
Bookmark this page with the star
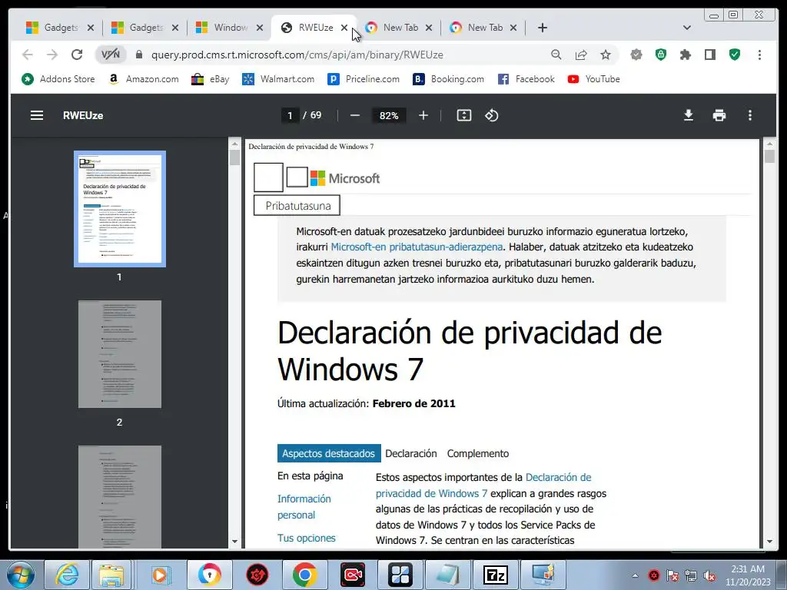(606, 55)
